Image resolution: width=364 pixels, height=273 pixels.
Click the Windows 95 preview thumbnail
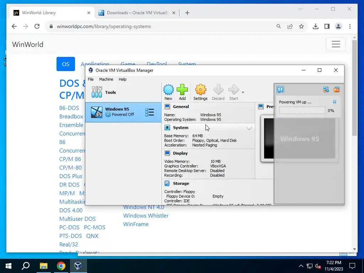pyautogui.click(x=299, y=139)
